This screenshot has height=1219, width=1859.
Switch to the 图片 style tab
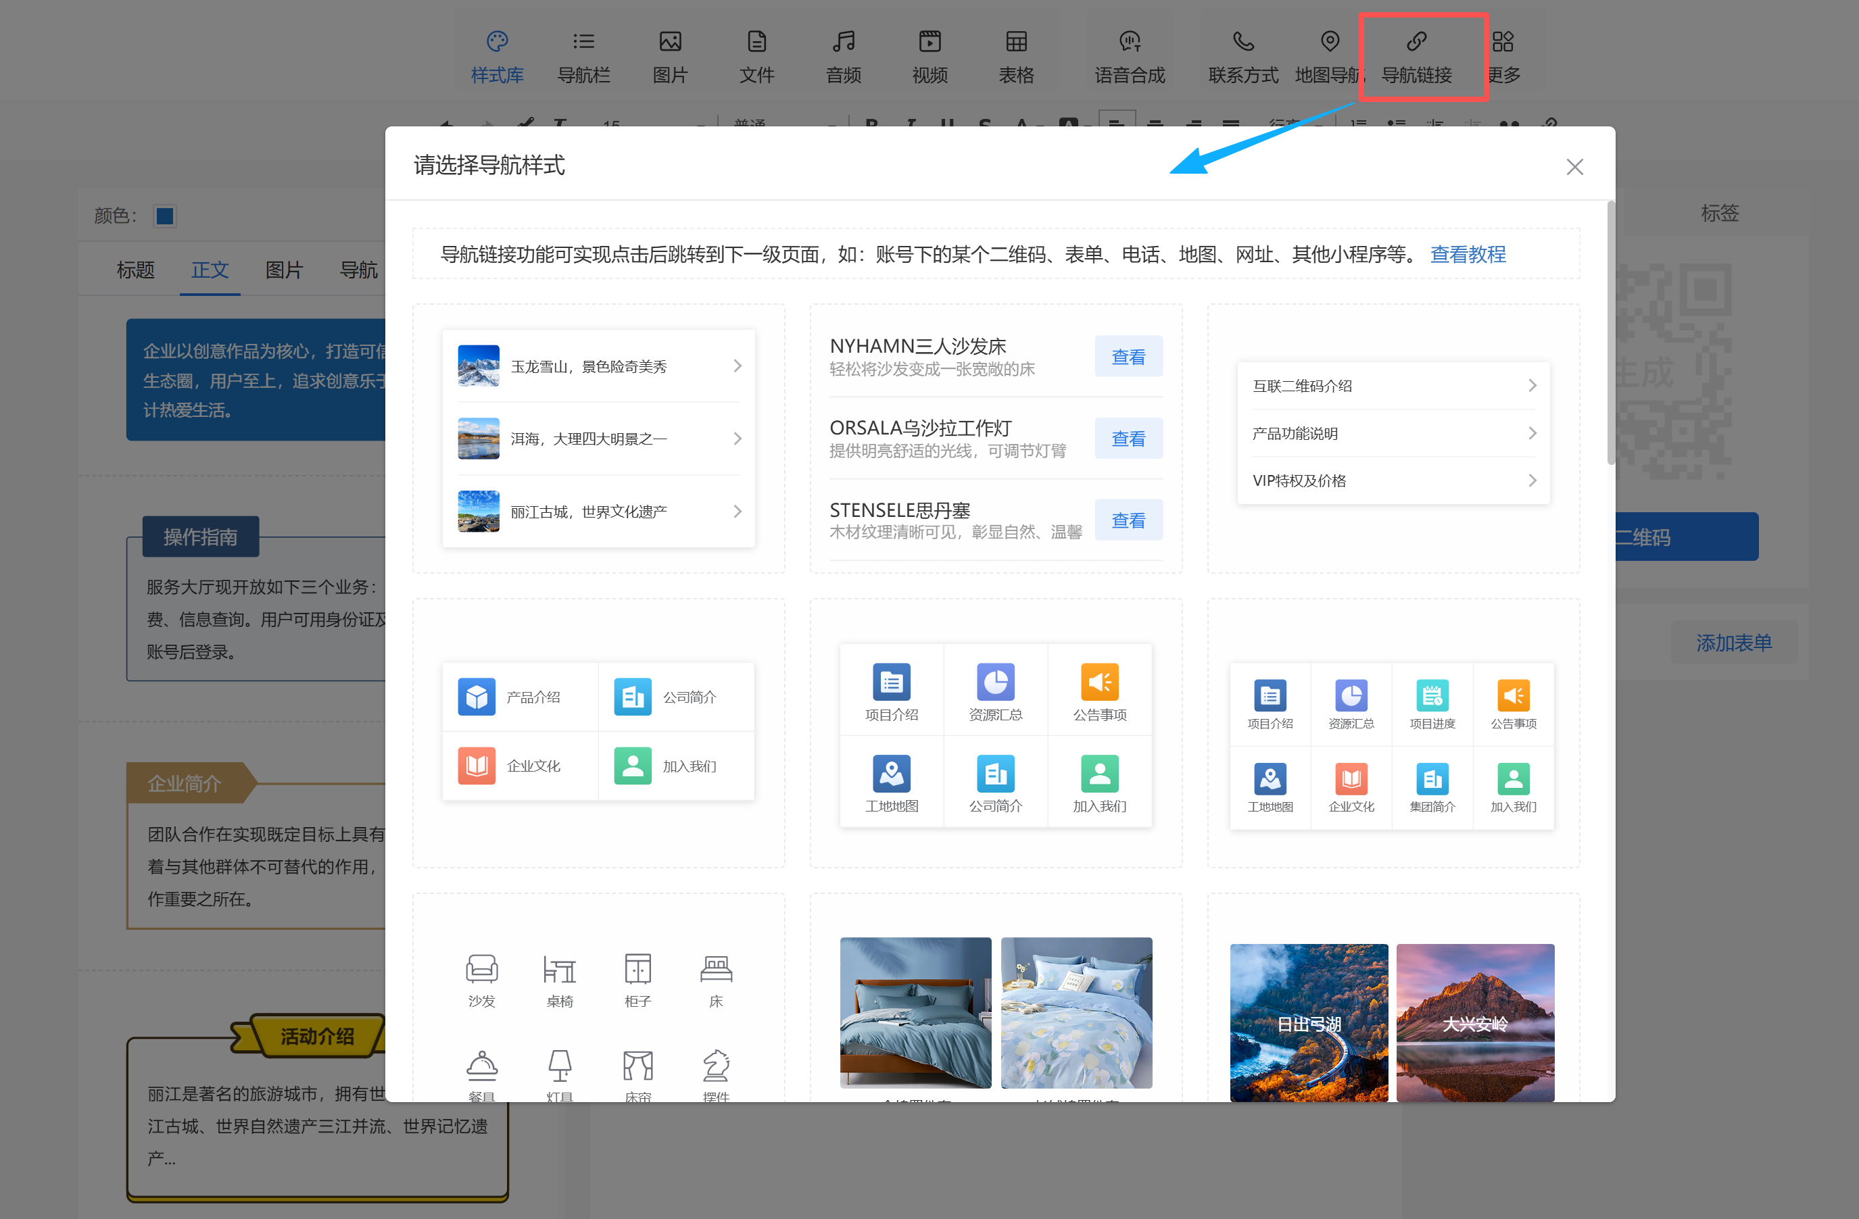coord(283,270)
